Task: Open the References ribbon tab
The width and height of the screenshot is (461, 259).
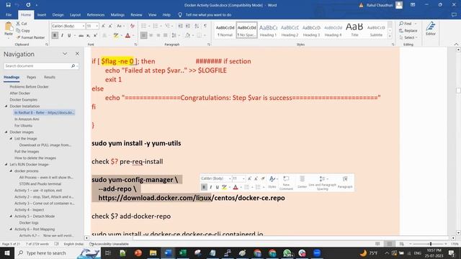Action: 96,14
